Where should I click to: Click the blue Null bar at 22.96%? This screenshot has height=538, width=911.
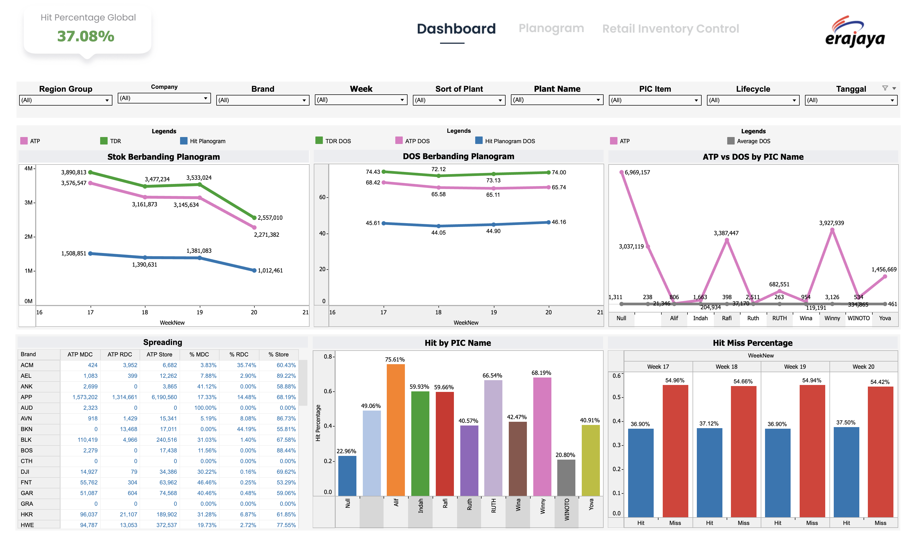pyautogui.click(x=347, y=476)
